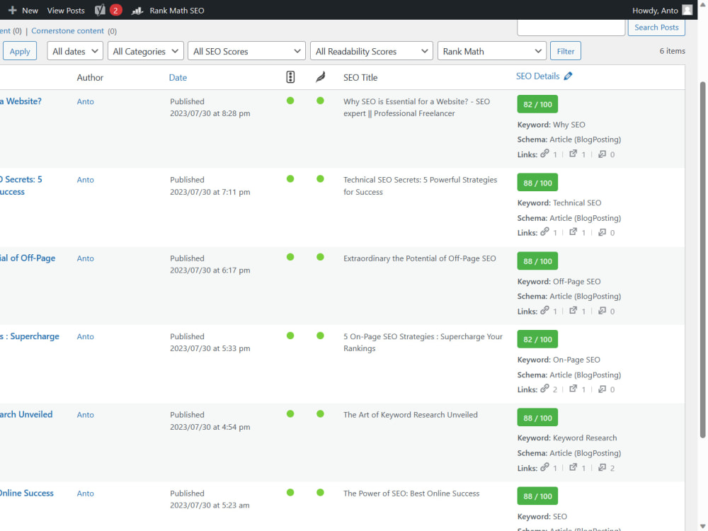708x531 pixels.
Task: Open the All Categories dropdown
Action: coord(145,51)
